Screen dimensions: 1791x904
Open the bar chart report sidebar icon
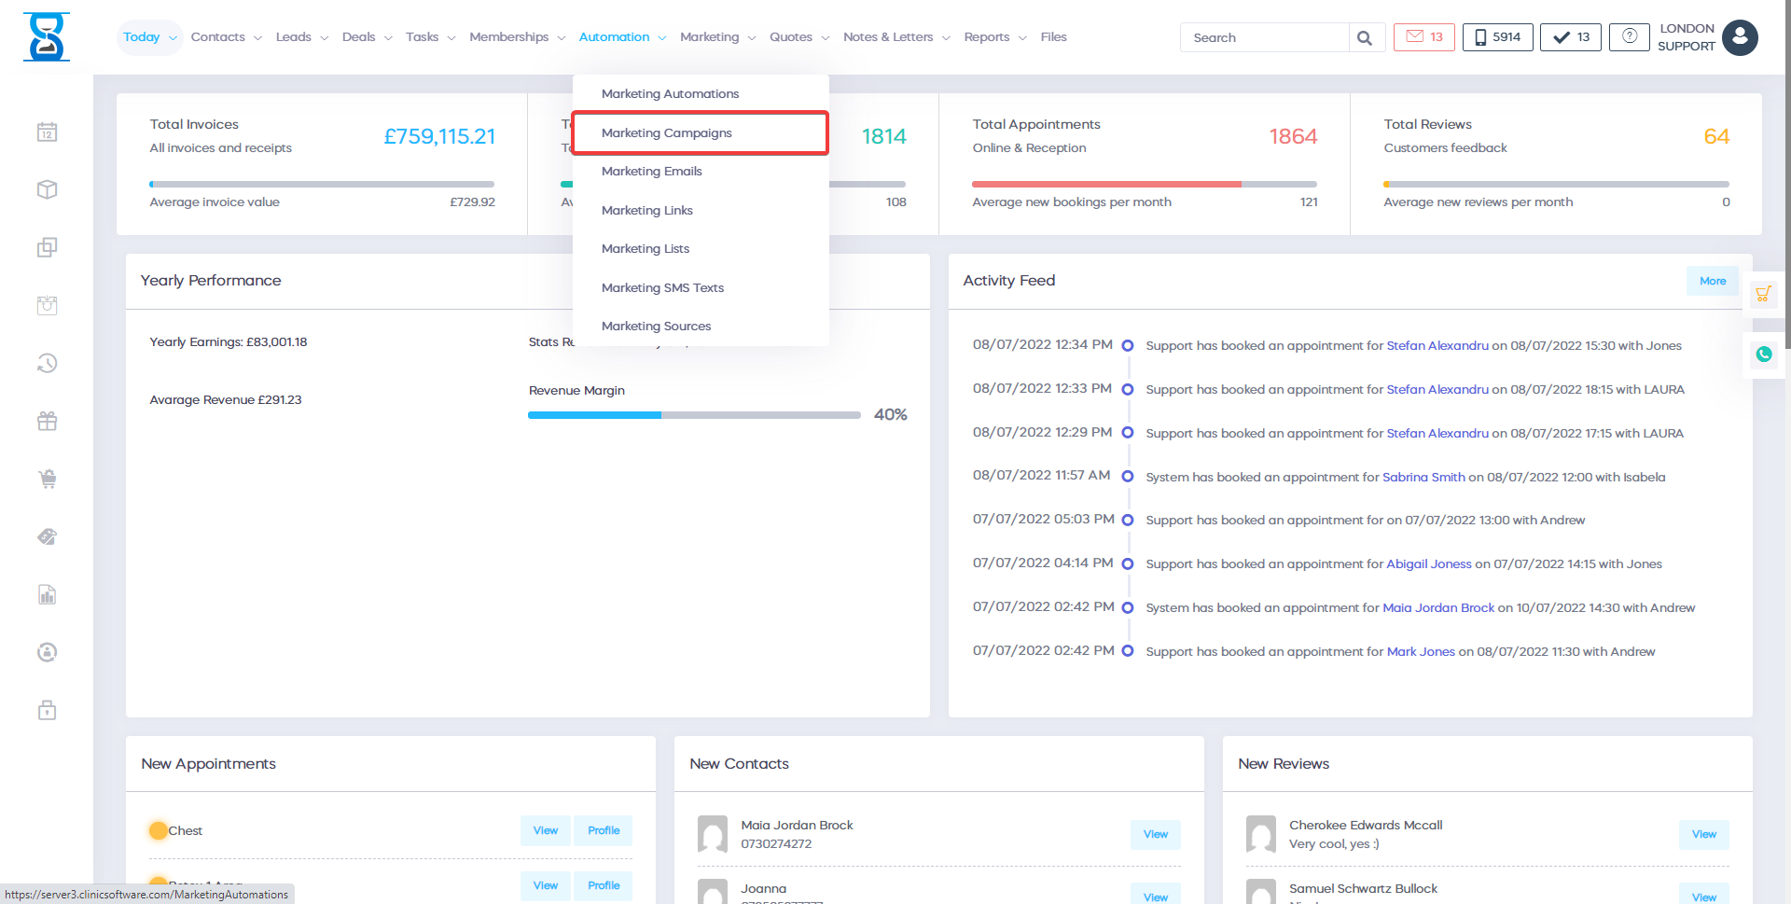(x=48, y=595)
